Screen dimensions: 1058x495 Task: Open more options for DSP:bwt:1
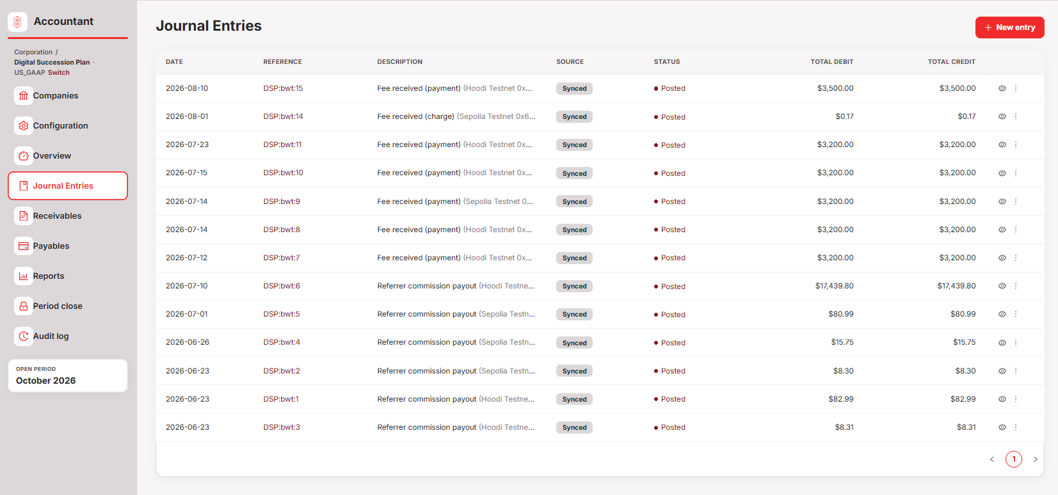(1016, 399)
